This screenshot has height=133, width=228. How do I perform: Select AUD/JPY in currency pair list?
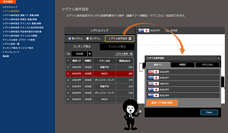coord(183,89)
